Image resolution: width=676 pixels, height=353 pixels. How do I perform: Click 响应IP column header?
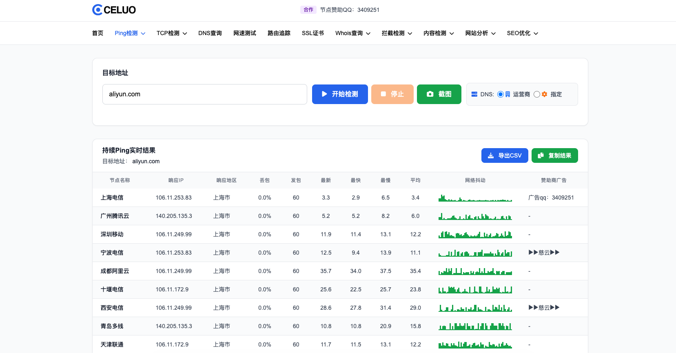tap(176, 180)
